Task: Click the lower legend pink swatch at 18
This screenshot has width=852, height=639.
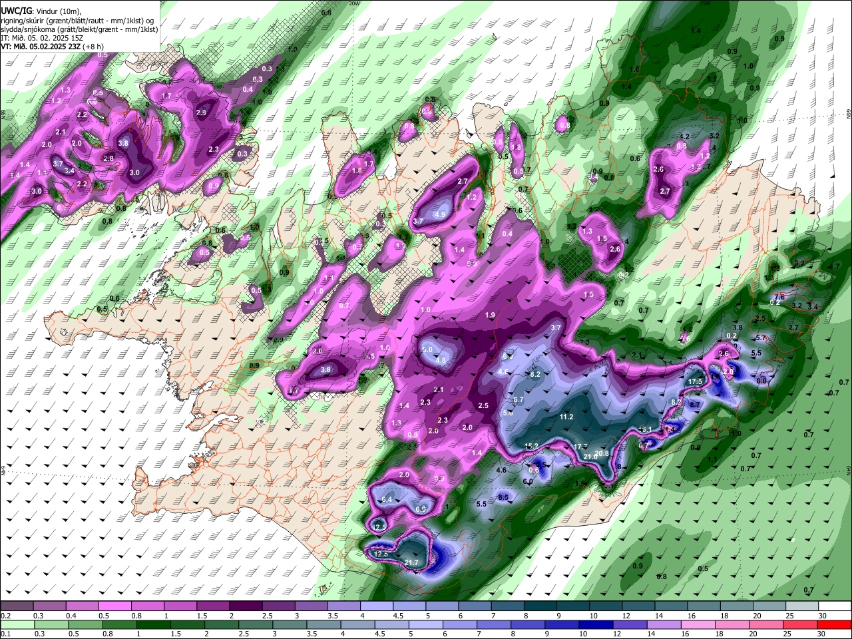Action: pyautogui.click(x=733, y=624)
